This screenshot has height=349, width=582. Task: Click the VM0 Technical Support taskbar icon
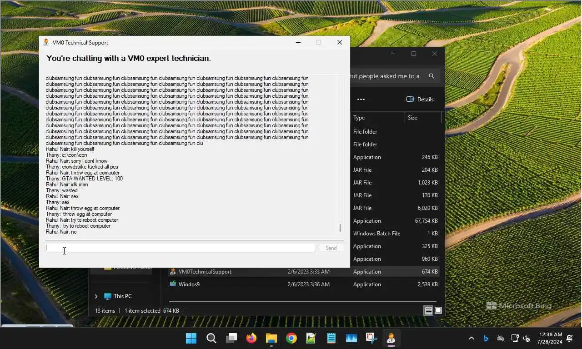pyautogui.click(x=391, y=338)
